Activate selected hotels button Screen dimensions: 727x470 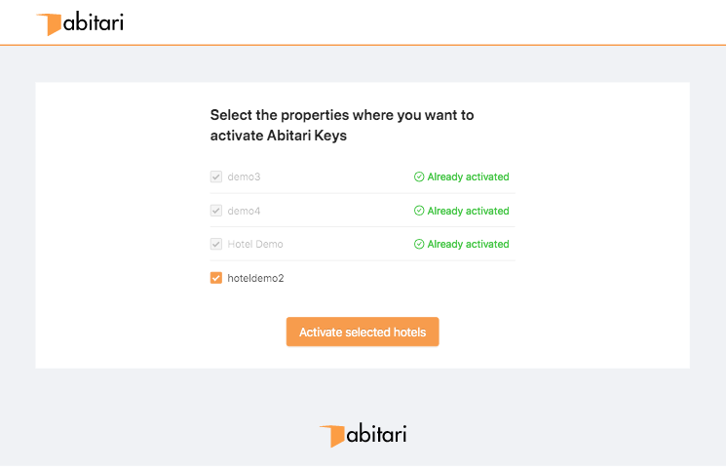363,332
